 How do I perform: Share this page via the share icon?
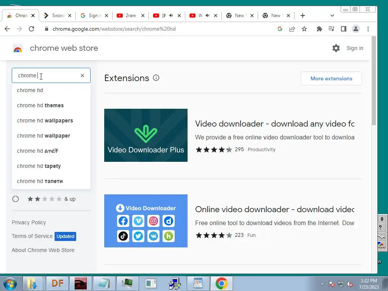(x=292, y=29)
